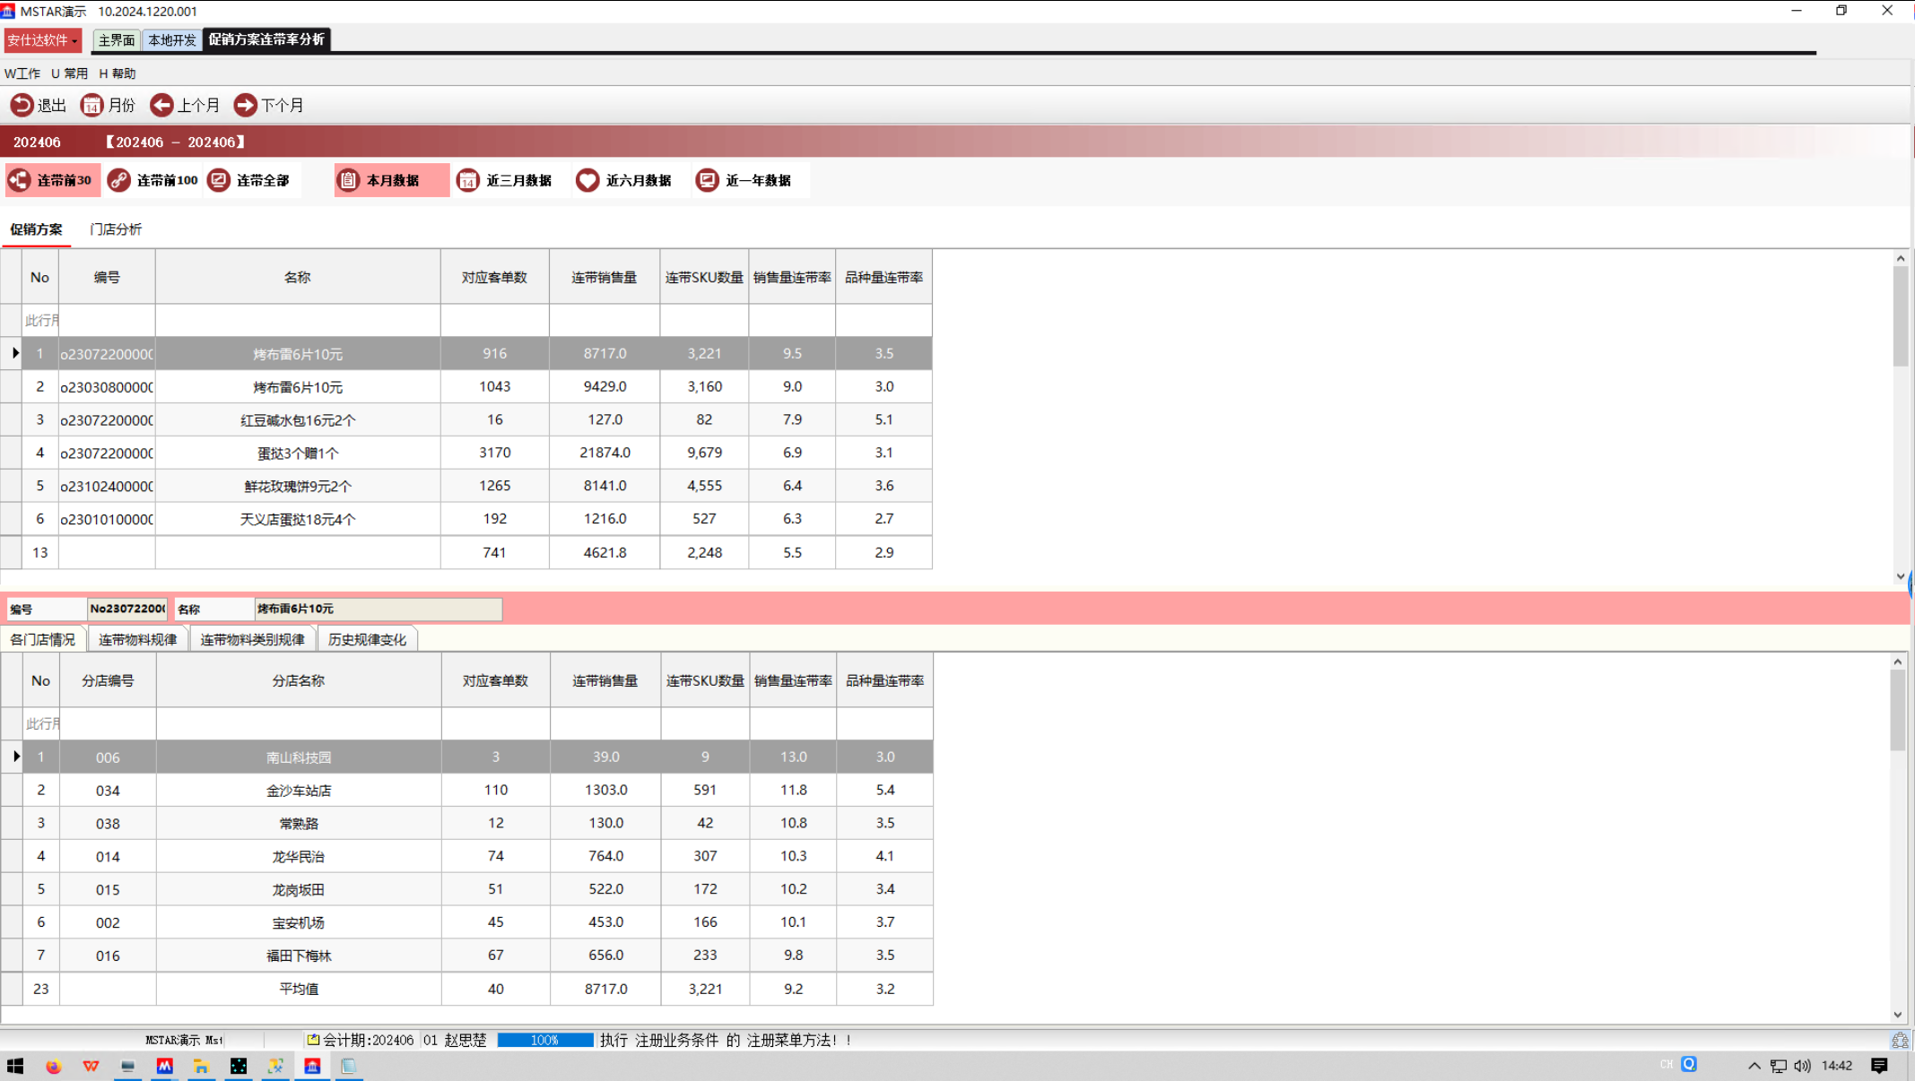Expand the 安仕达软件 dropdown menu
The width and height of the screenshot is (1915, 1081).
coord(42,39)
